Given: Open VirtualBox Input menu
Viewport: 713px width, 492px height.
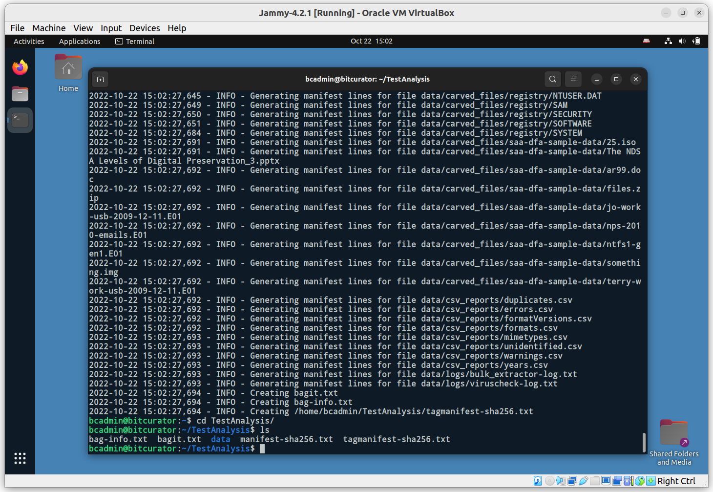Looking at the screenshot, I should (111, 28).
